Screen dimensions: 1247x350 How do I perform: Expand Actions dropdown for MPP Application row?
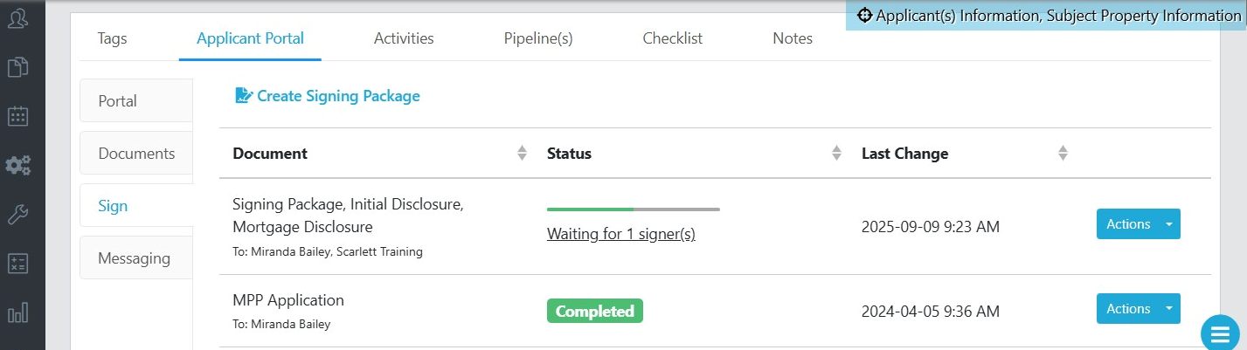coord(1169,309)
